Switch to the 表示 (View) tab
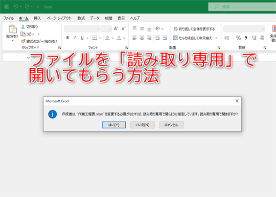Image resolution: width=276 pixels, height=197 pixels. coord(121,18)
